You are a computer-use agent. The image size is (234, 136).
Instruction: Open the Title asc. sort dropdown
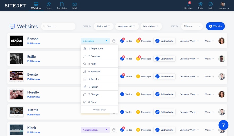(192, 26)
